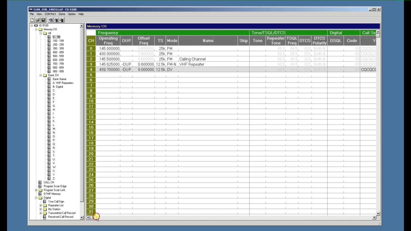Select bank A: VHF Repeaters

(63, 83)
